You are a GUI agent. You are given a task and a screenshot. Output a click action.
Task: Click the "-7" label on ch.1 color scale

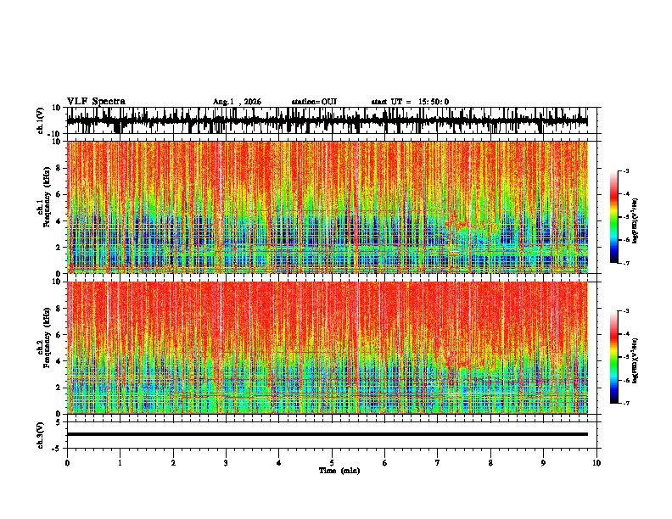click(x=625, y=263)
